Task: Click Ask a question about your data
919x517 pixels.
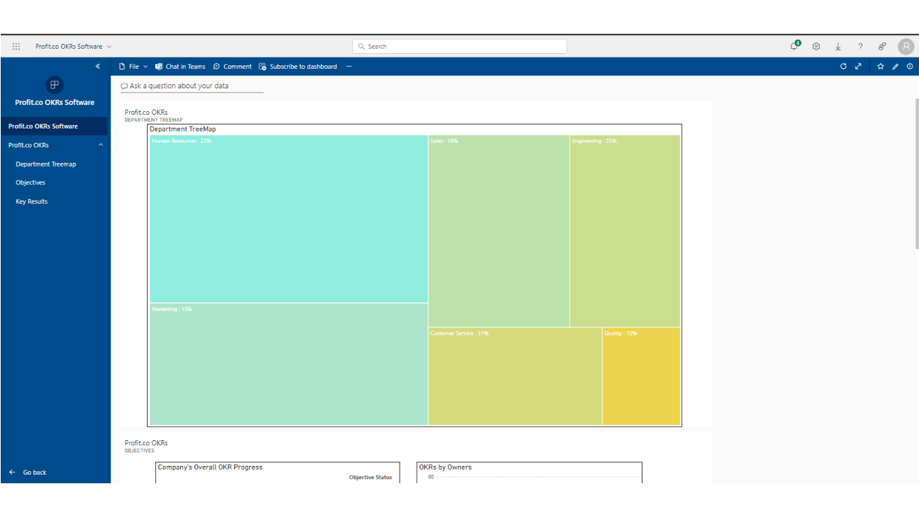Action: (x=192, y=86)
